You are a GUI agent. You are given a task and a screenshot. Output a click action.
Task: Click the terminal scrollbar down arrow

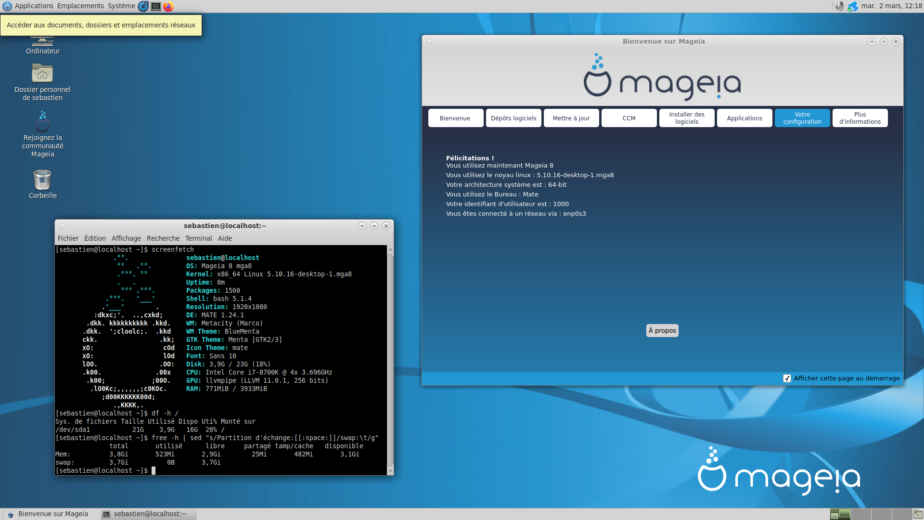pyautogui.click(x=390, y=471)
